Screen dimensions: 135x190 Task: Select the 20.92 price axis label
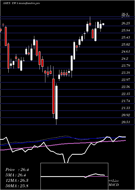click(x=126, y=115)
